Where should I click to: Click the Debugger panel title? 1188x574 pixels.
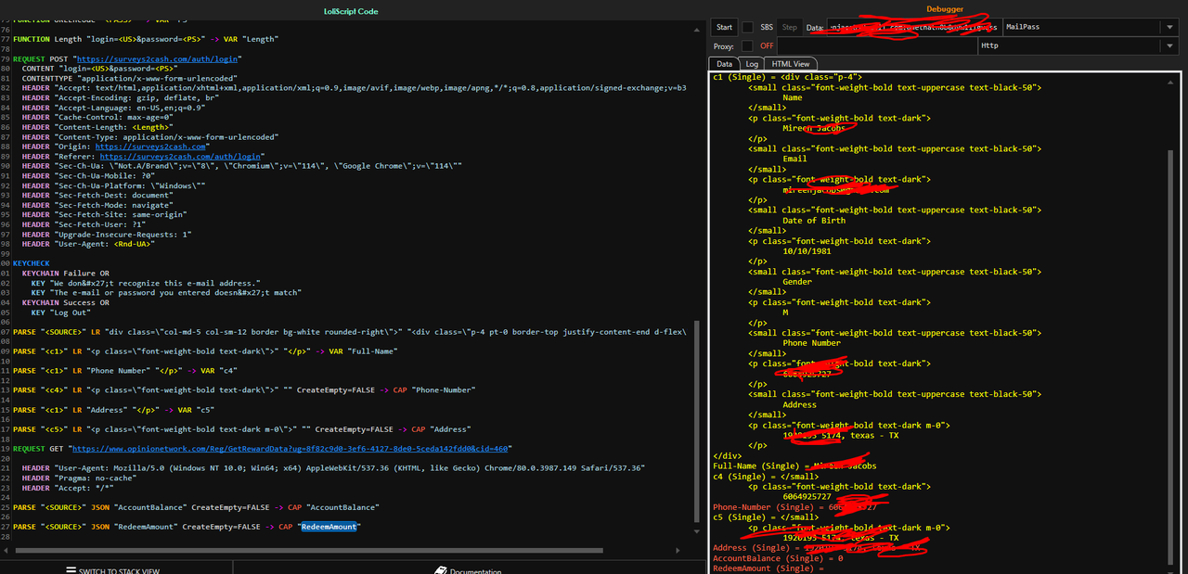pyautogui.click(x=945, y=9)
